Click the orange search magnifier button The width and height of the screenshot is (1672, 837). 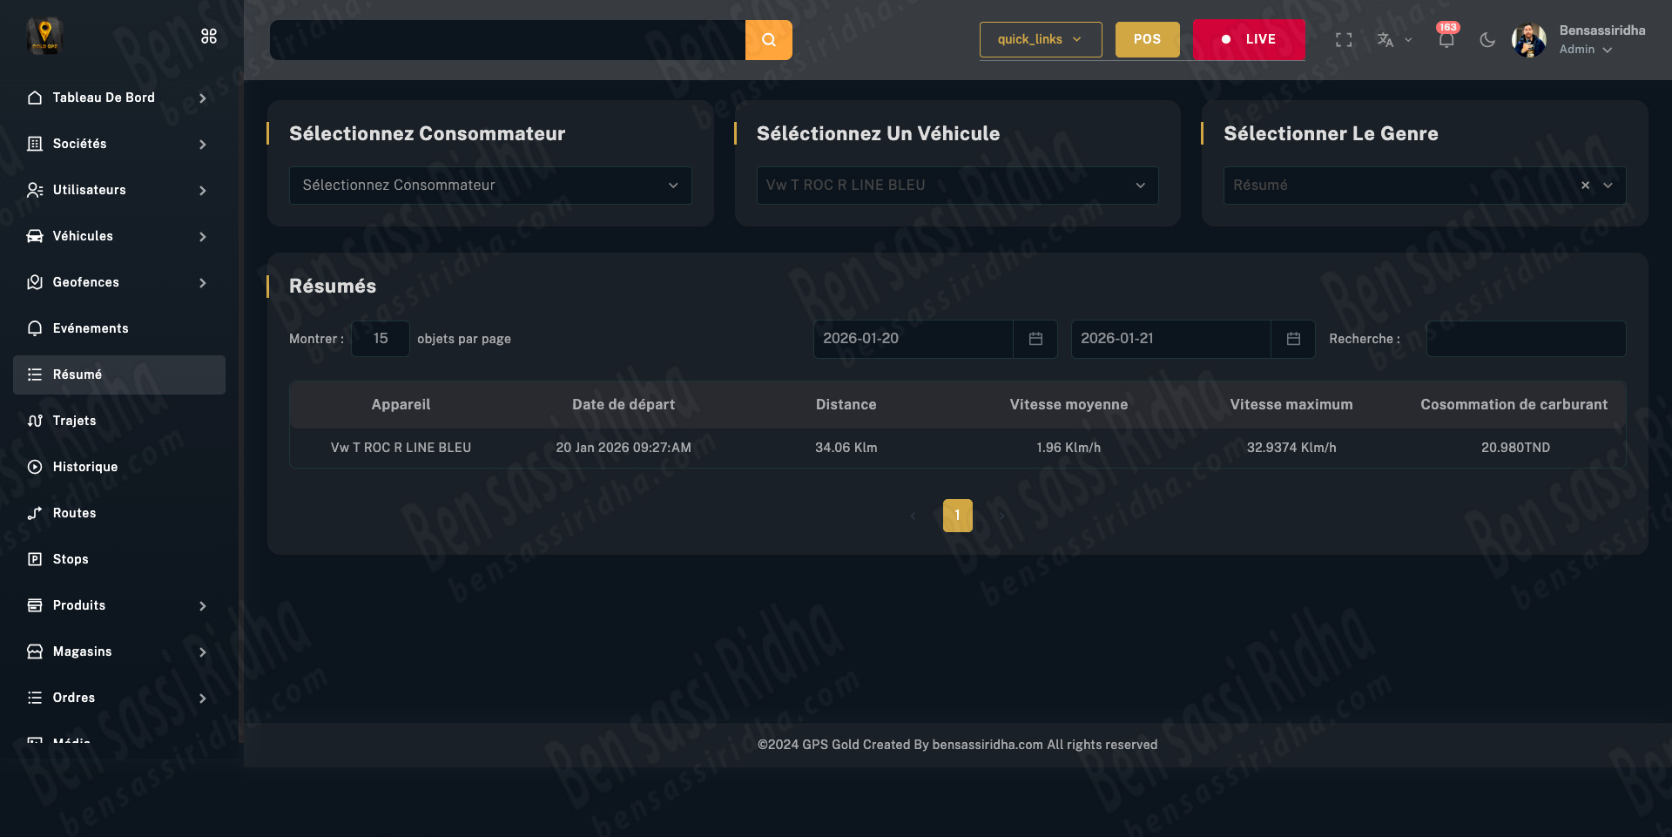(x=768, y=40)
